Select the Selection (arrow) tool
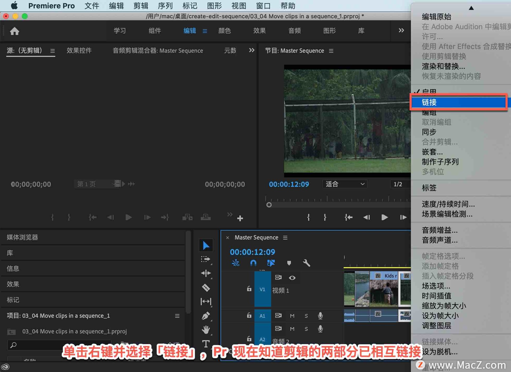 click(x=206, y=245)
